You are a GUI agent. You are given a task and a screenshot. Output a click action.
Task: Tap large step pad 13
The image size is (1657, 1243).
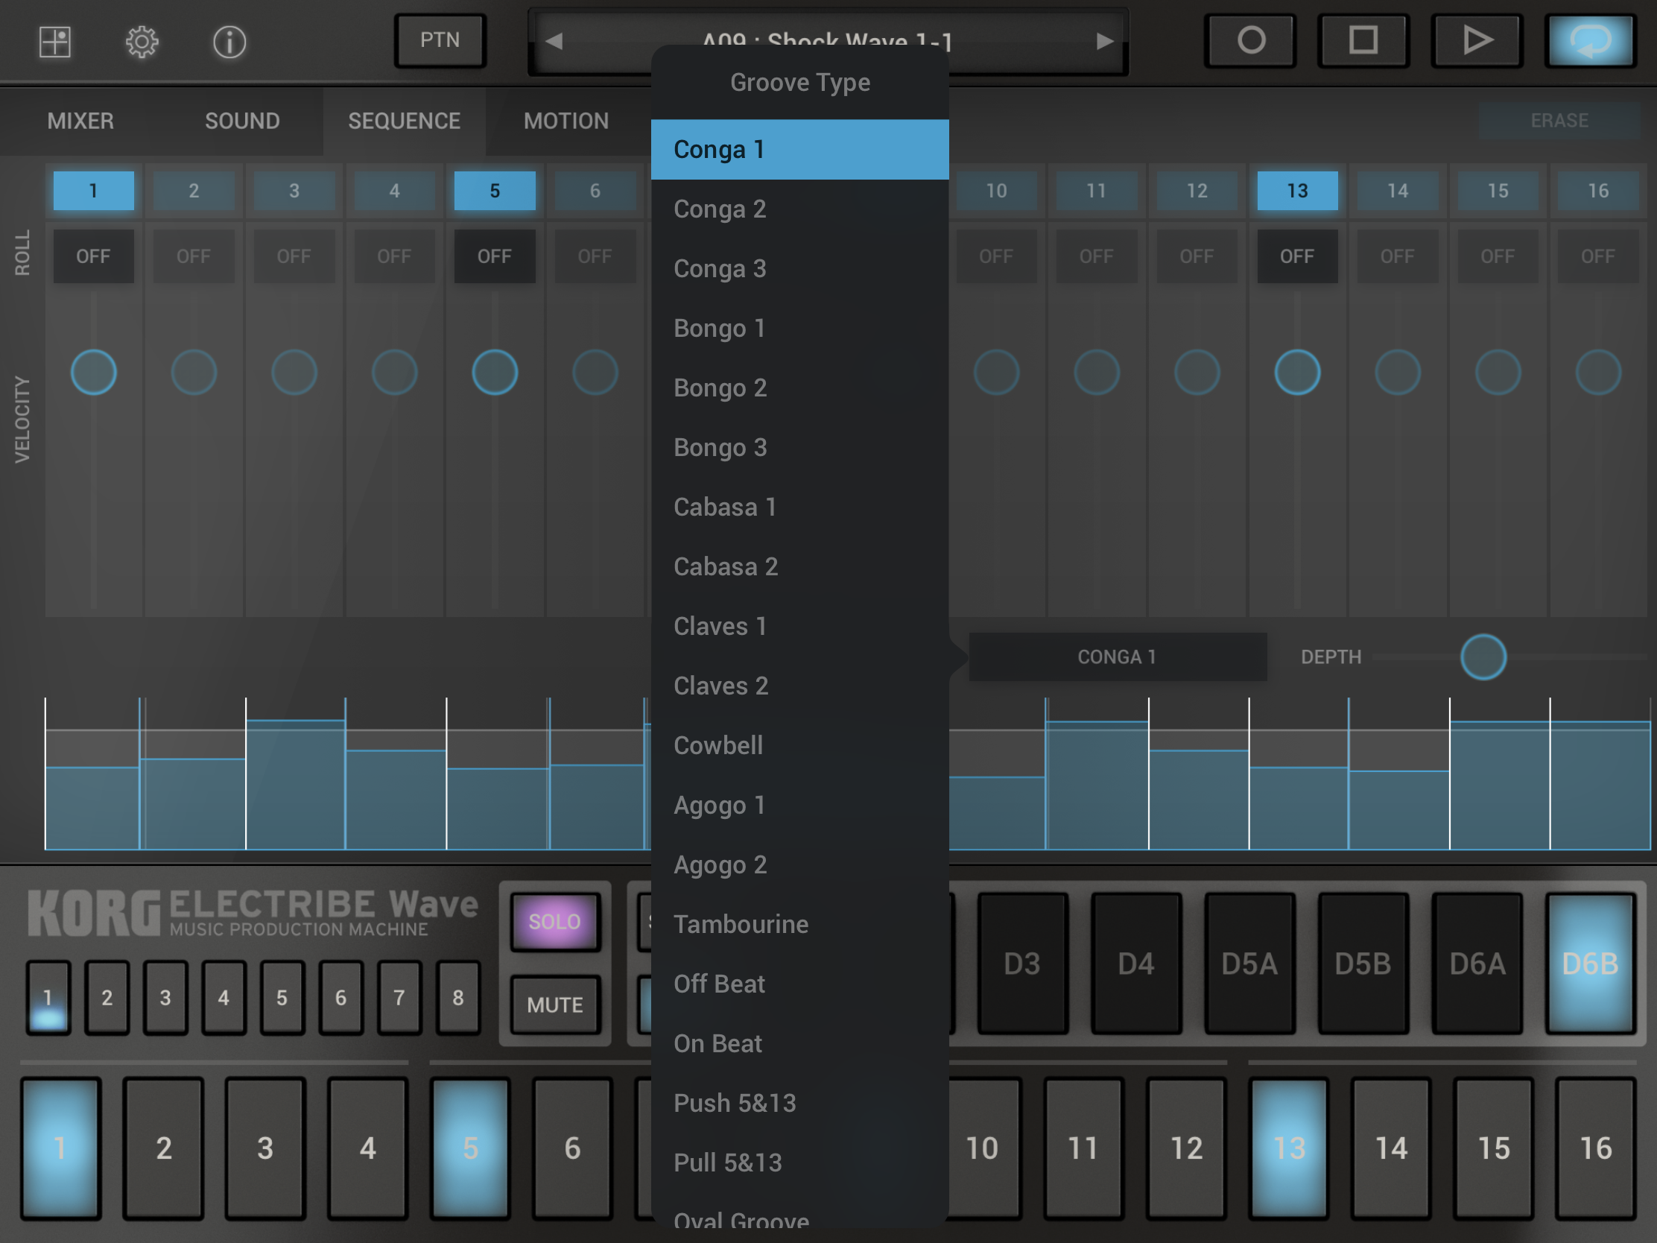(x=1288, y=1148)
